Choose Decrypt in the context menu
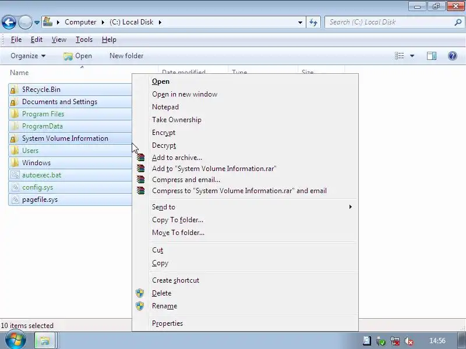The width and height of the screenshot is (466, 349). pyautogui.click(x=245, y=145)
